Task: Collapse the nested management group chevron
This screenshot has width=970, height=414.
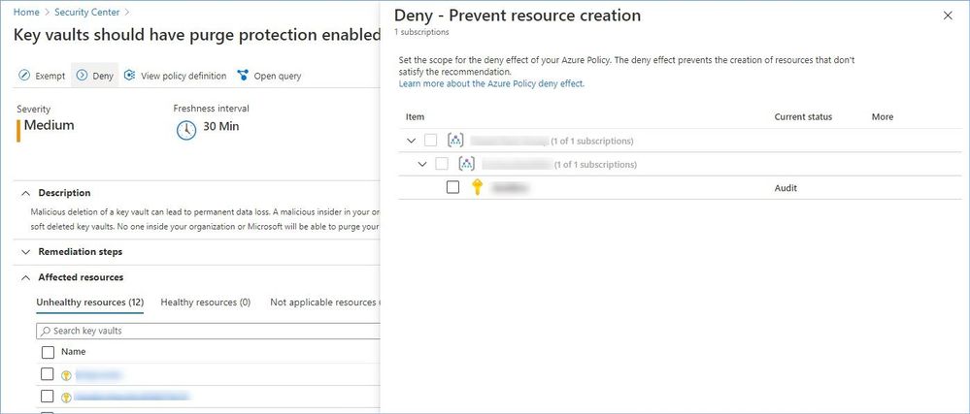Action: (x=422, y=164)
